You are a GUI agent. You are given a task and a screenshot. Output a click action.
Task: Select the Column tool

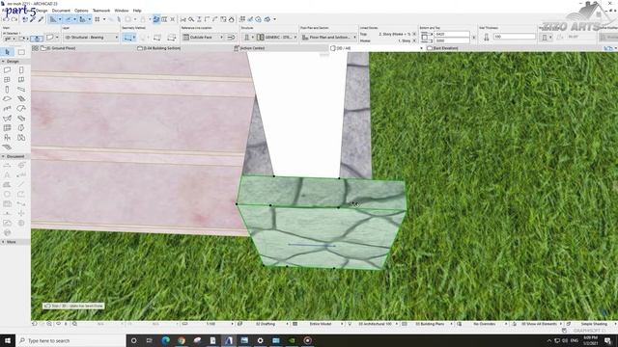7,90
